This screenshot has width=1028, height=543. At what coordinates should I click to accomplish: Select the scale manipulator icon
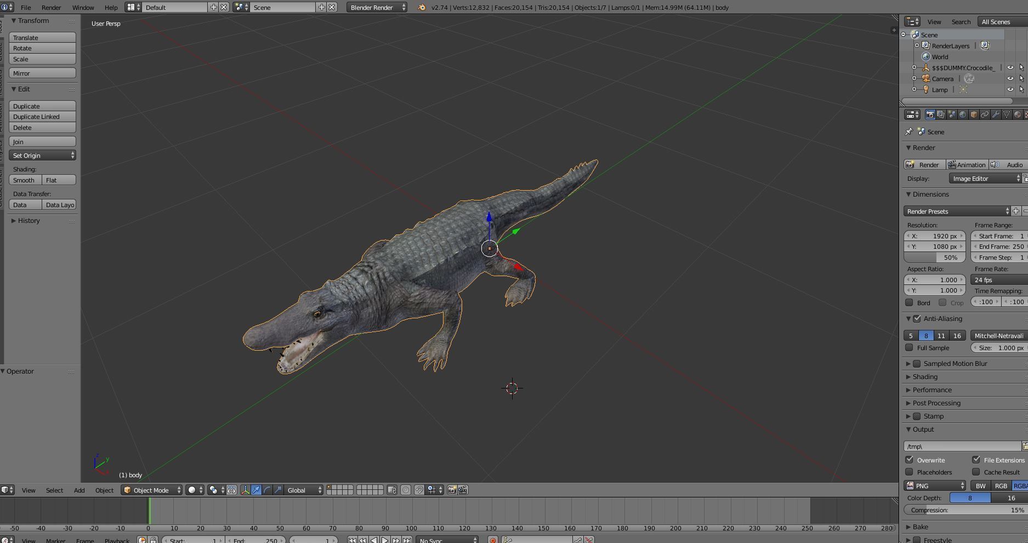click(278, 490)
